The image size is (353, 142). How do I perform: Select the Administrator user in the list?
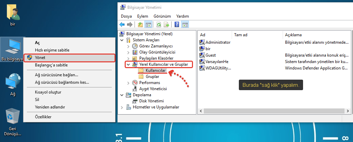(218, 42)
